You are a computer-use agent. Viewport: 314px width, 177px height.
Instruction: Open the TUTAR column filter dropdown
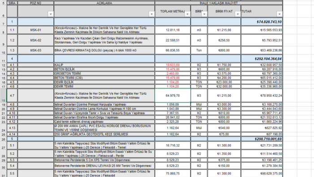click(x=279, y=14)
